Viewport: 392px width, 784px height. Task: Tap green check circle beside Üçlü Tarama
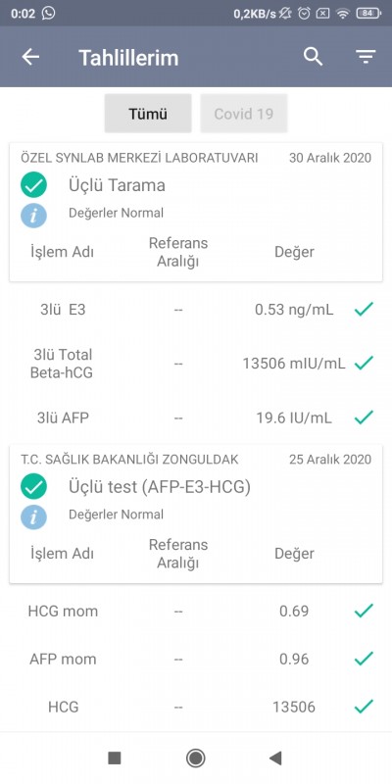(x=33, y=185)
